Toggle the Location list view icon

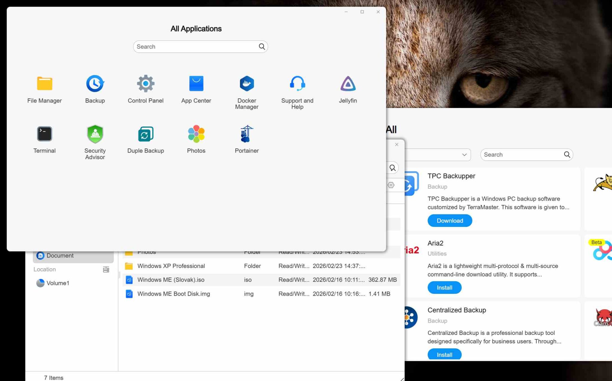tap(106, 270)
